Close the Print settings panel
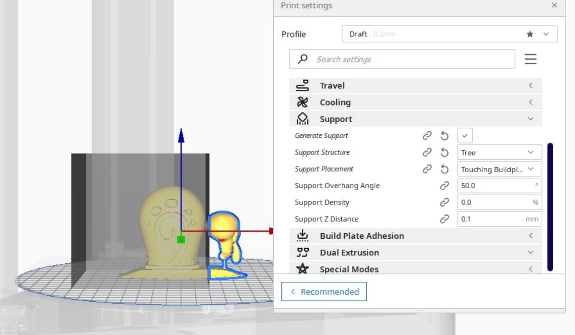This screenshot has height=335, width=575. click(x=554, y=6)
